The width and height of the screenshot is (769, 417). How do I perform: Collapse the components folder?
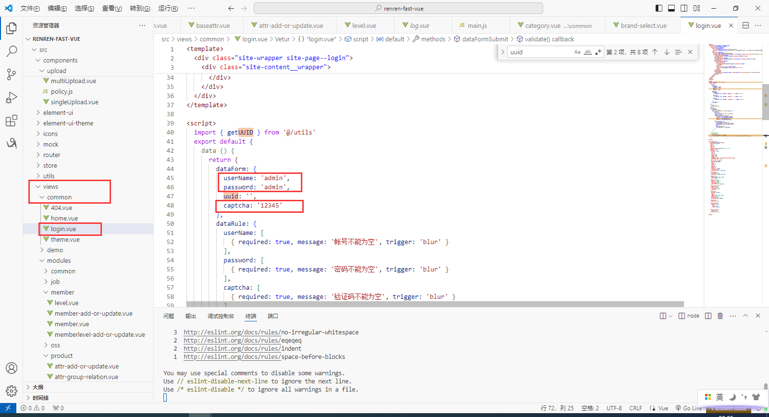tap(60, 60)
